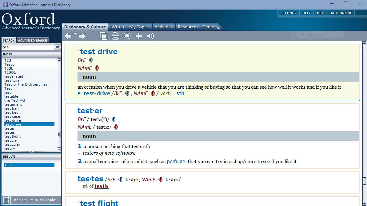
Task: Click the index scrollbar up arrow
Action: click(59, 60)
